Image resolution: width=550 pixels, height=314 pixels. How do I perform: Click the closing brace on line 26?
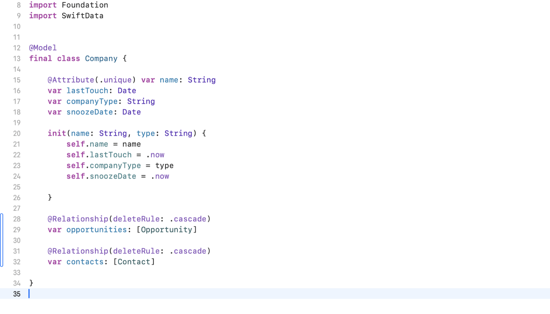point(50,198)
